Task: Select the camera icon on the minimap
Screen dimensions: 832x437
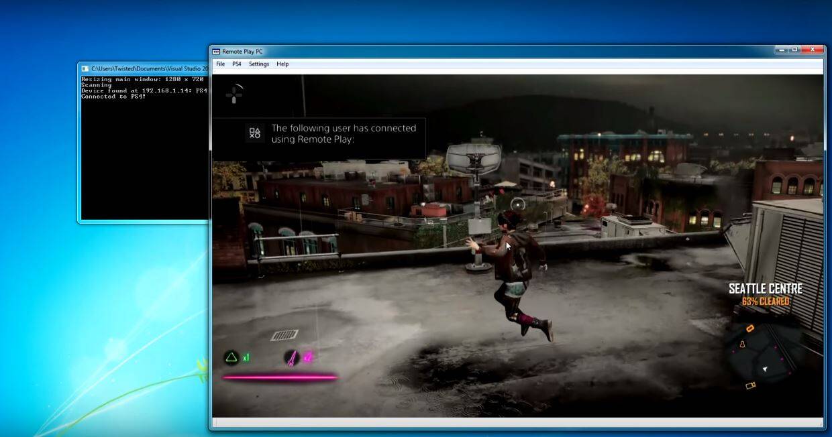Action: [x=751, y=385]
